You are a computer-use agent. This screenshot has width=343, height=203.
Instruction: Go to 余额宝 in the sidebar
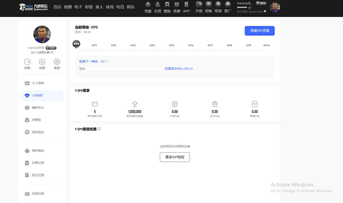coord(36,120)
